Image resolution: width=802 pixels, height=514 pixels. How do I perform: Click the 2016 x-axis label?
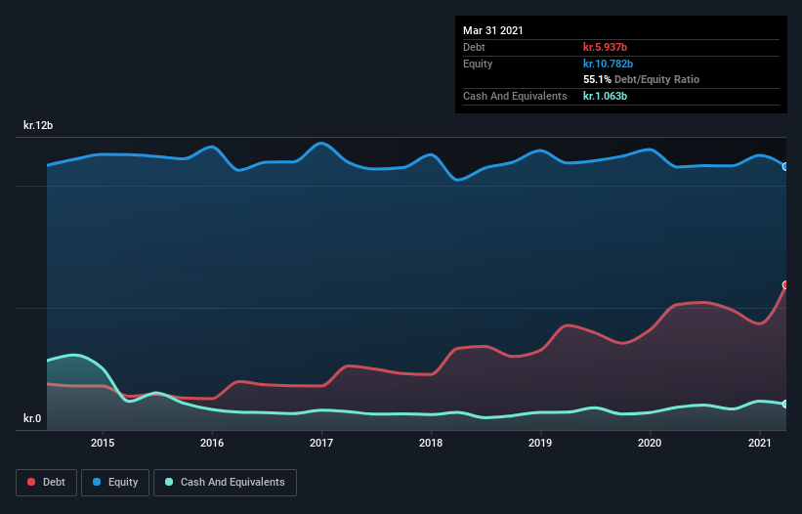212,443
